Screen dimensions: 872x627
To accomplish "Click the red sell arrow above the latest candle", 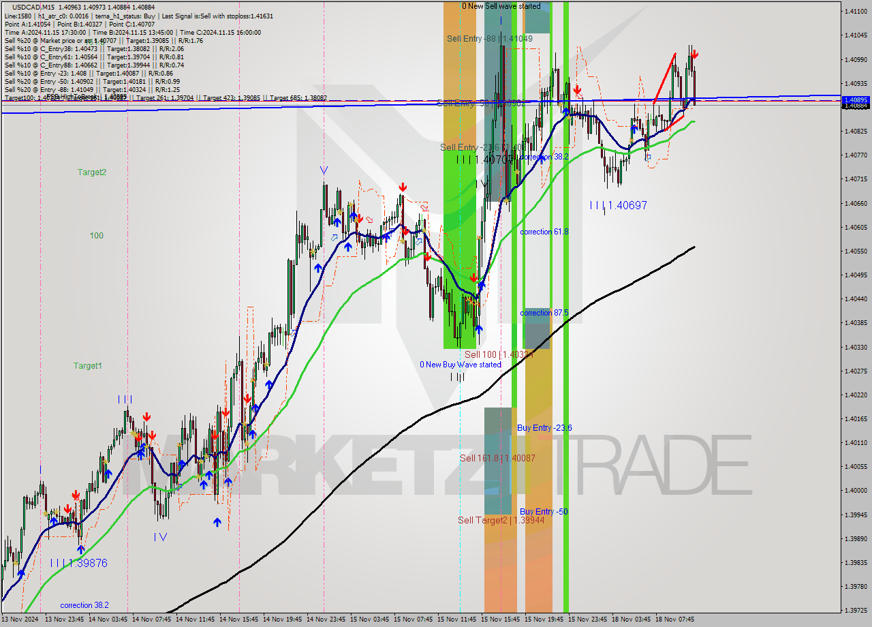I will pos(694,55).
